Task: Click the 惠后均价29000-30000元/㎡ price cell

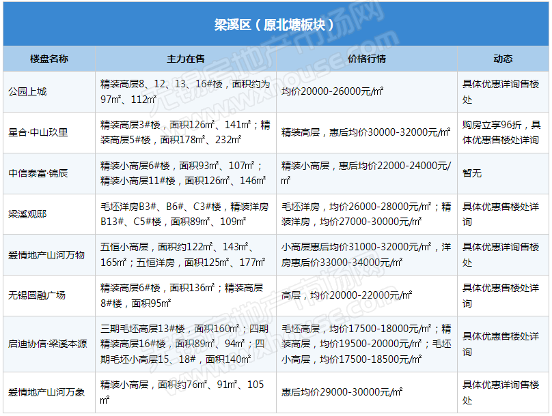Action: [342, 391]
